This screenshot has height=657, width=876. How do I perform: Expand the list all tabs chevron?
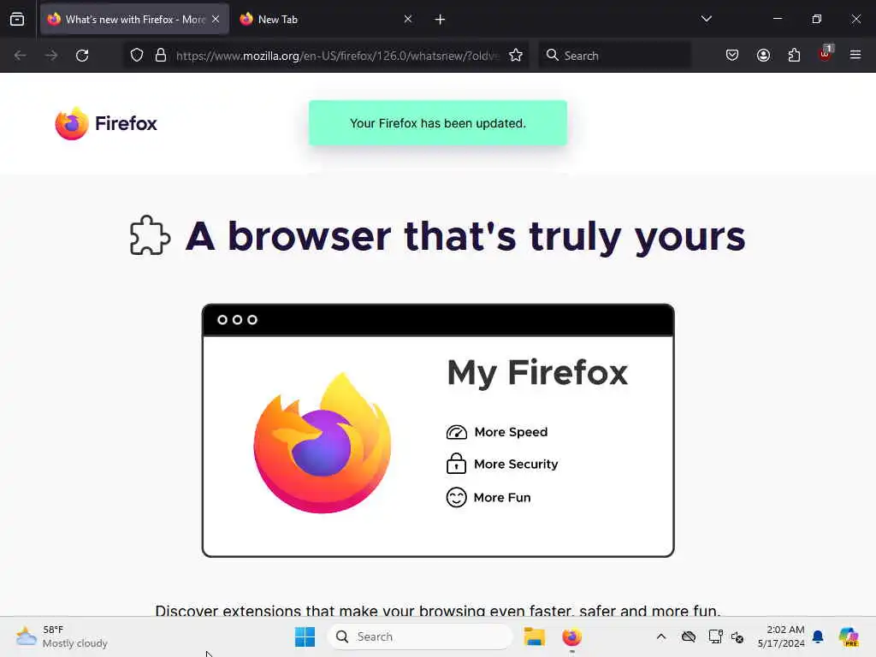(x=706, y=19)
